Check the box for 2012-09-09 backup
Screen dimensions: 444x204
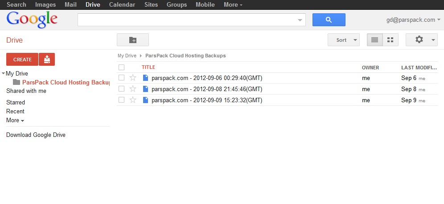pos(122,100)
